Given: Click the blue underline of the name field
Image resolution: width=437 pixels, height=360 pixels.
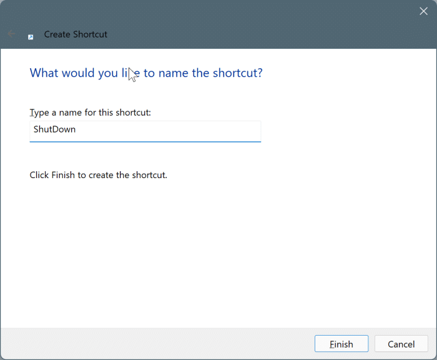Looking at the screenshot, I should point(145,141).
